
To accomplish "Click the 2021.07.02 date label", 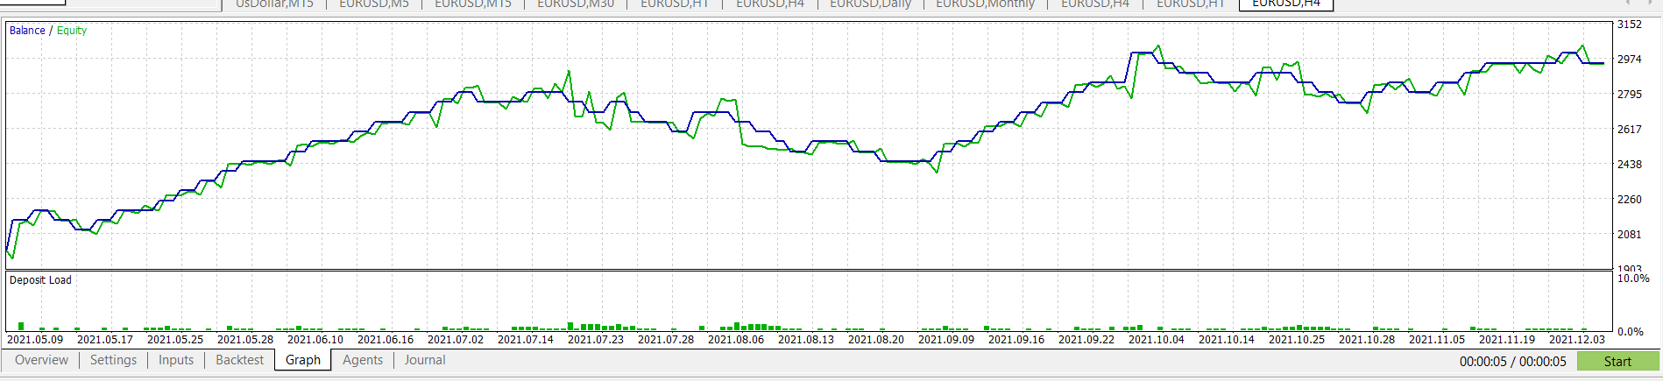I will click(456, 340).
